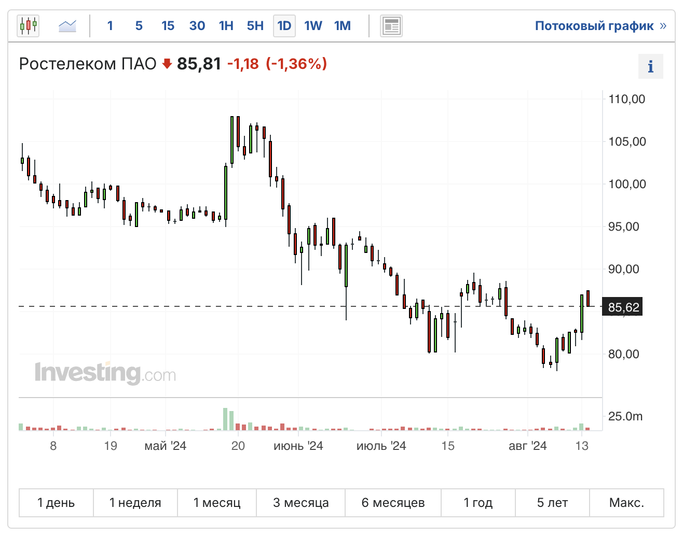This screenshot has width=683, height=537.
Task: Click the 1 день range tab
Action: point(56,503)
